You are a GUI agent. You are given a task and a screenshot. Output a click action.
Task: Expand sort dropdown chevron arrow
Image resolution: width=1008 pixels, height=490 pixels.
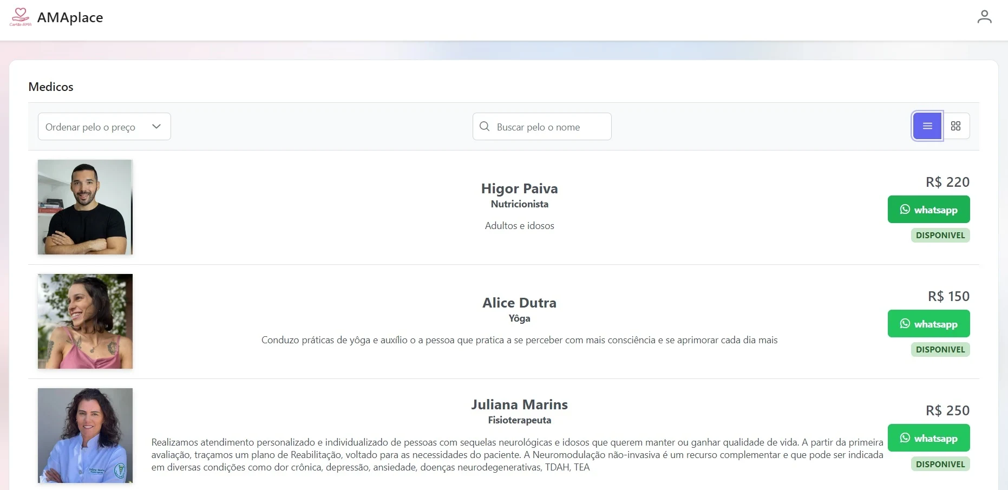click(156, 127)
